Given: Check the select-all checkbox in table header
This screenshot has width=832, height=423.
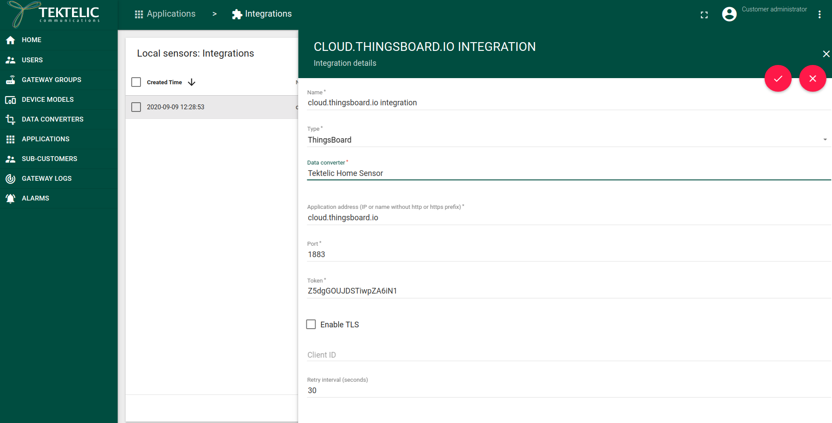Looking at the screenshot, I should click(136, 82).
